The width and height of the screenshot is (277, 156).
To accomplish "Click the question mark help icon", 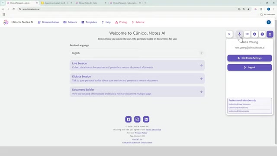I will click(x=262, y=34).
